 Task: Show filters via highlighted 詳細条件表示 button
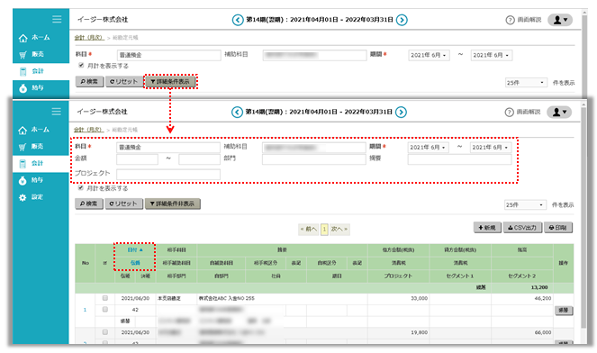coord(170,81)
